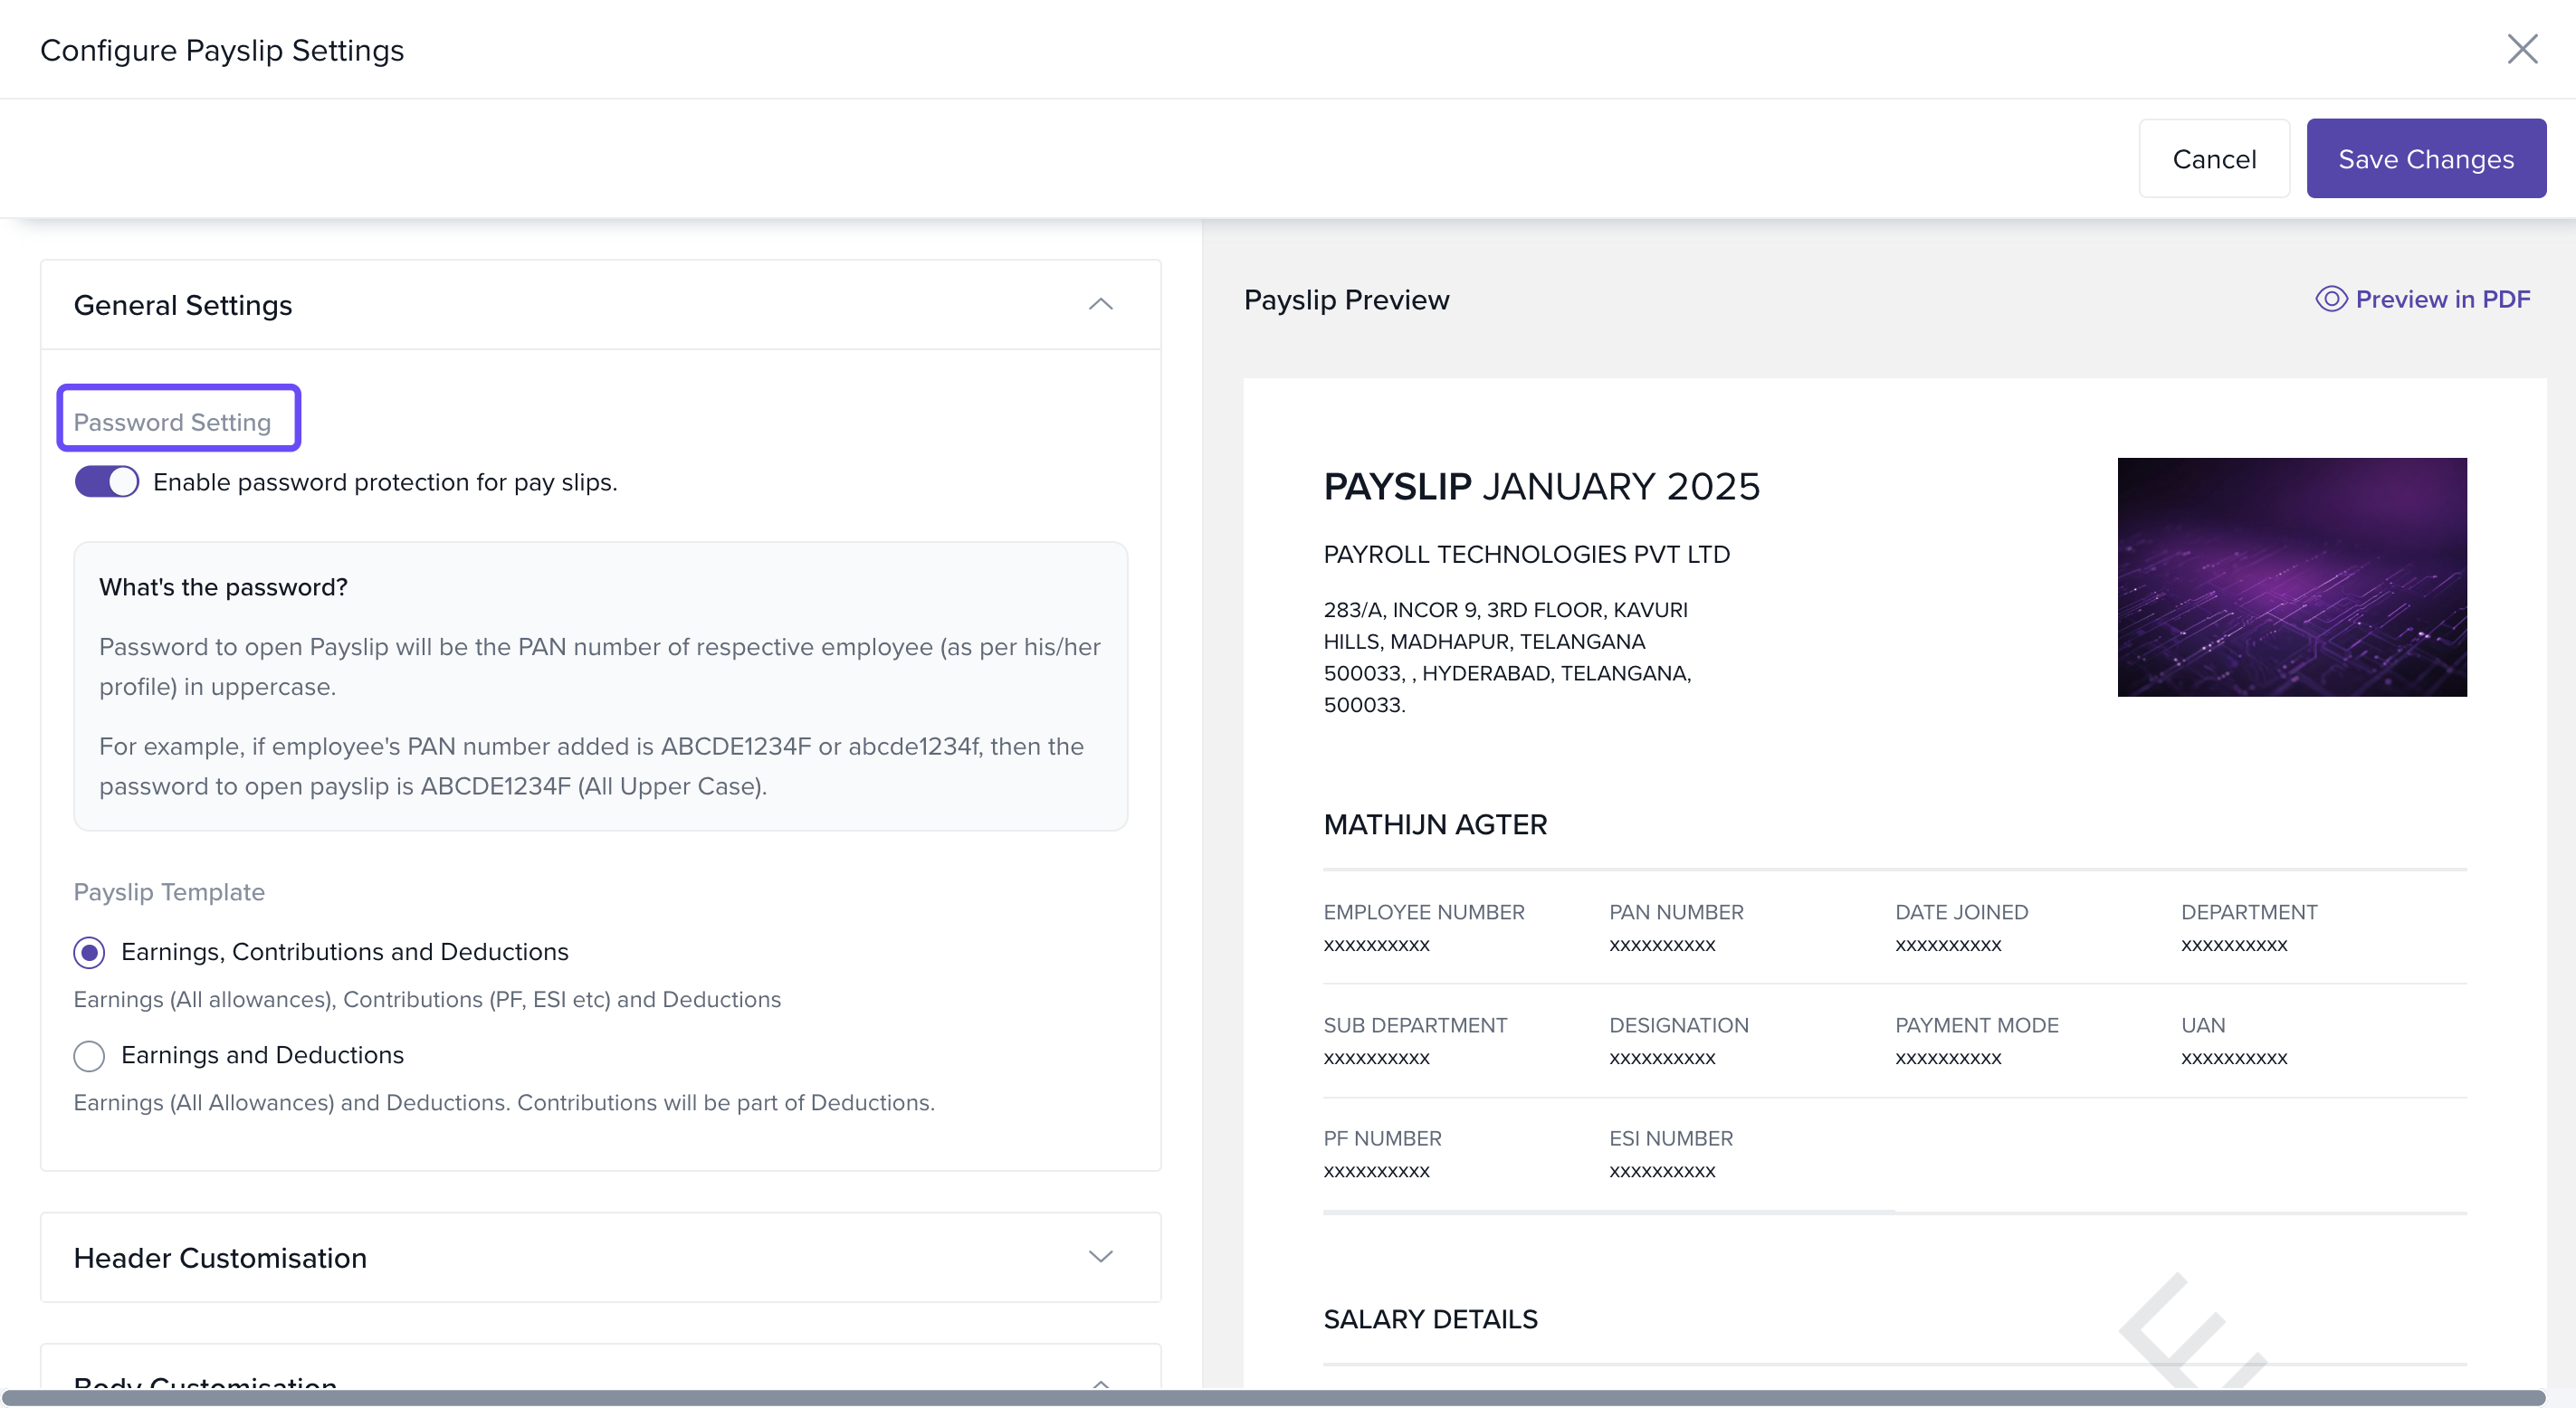This screenshot has width=2576, height=1408.
Task: Click the Payslip Template label
Action: [169, 892]
